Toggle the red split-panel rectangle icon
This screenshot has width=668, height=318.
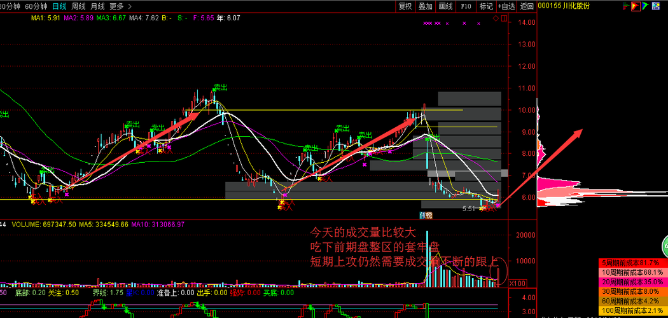[504, 18]
